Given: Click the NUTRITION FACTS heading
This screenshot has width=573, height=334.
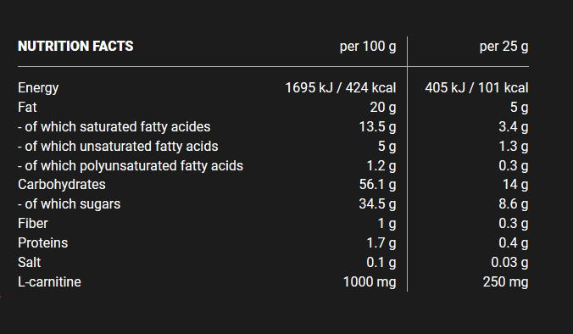Looking at the screenshot, I should [75, 46].
